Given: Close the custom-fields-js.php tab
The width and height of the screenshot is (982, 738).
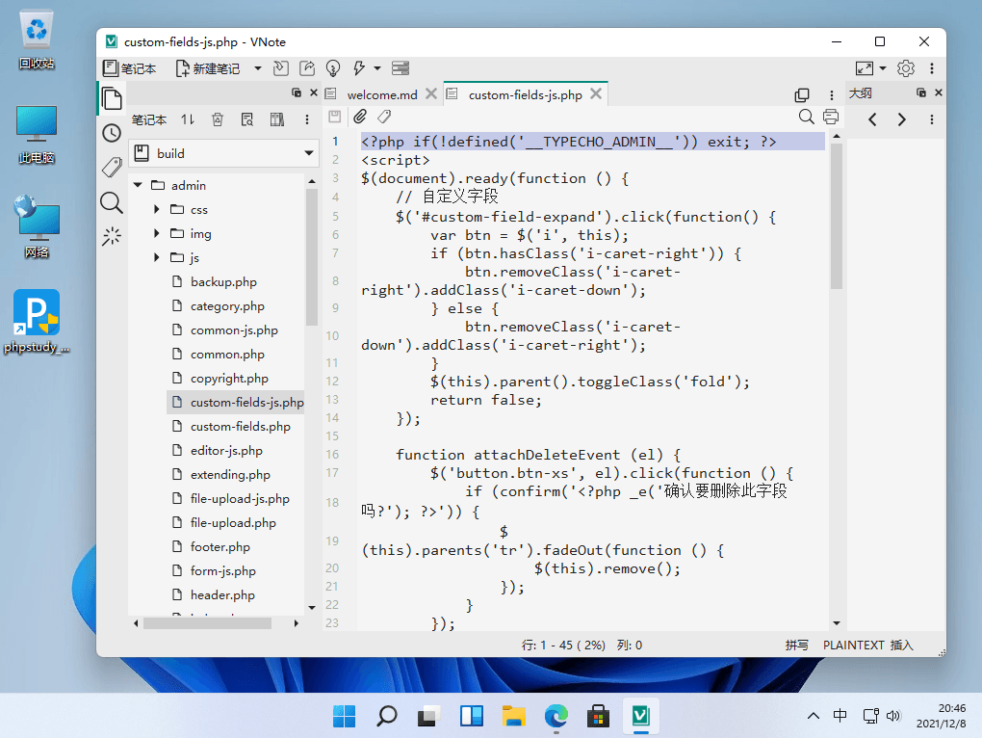Looking at the screenshot, I should (x=596, y=94).
